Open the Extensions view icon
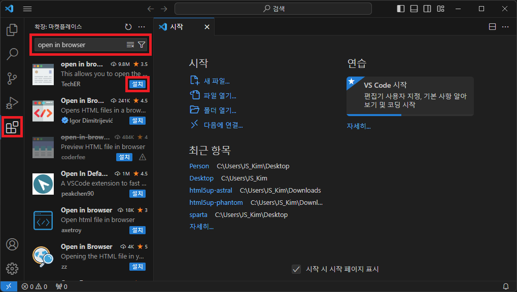 (x=12, y=127)
